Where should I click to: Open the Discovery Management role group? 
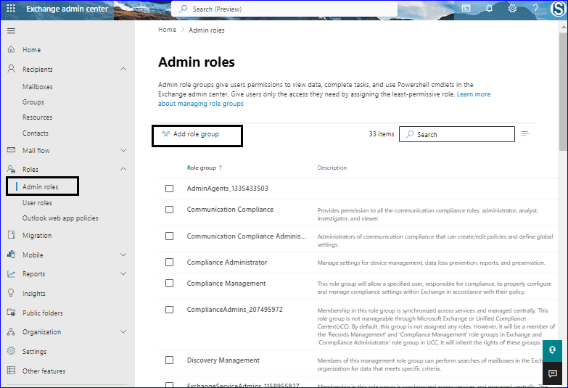[x=223, y=360]
